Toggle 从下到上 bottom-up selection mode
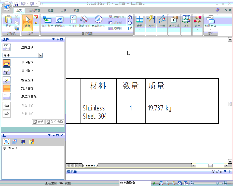 tap(7, 71)
